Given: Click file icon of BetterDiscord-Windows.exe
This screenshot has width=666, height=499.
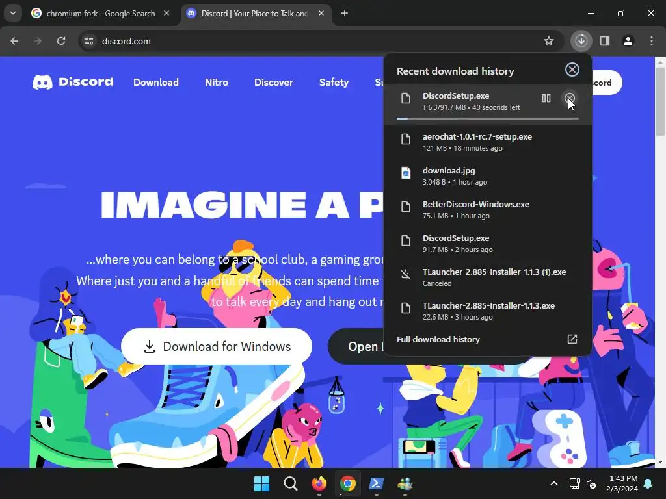Looking at the screenshot, I should pos(406,207).
